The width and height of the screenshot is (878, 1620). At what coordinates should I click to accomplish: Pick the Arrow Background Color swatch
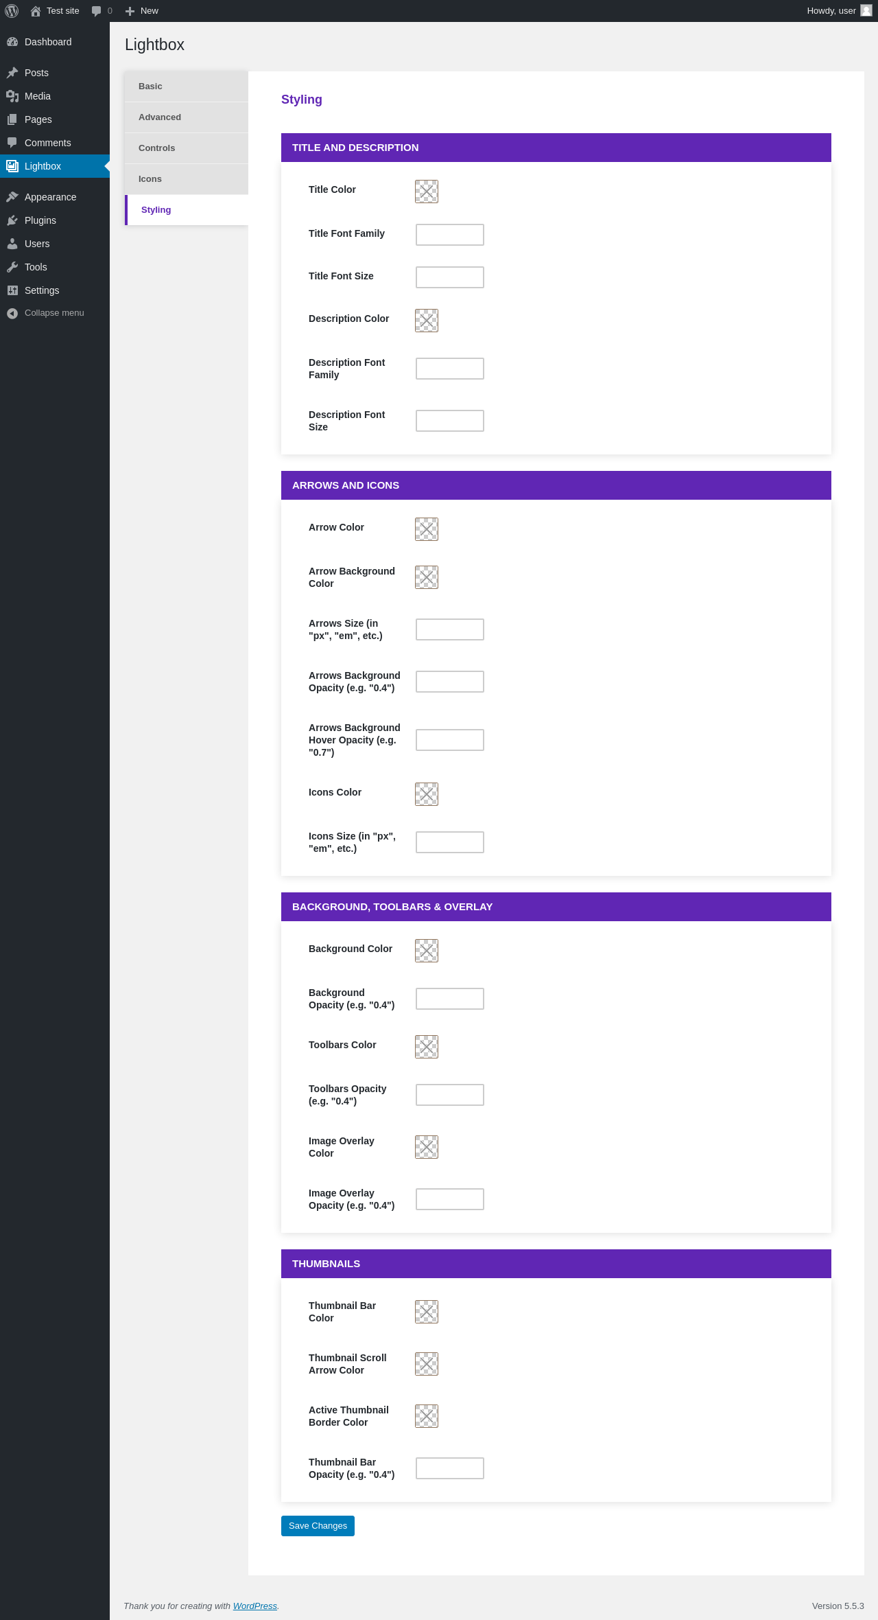pos(427,577)
